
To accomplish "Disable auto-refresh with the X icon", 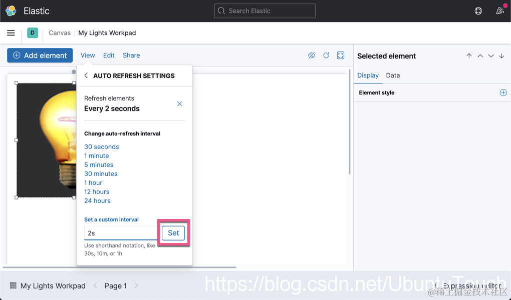I will (x=179, y=103).
